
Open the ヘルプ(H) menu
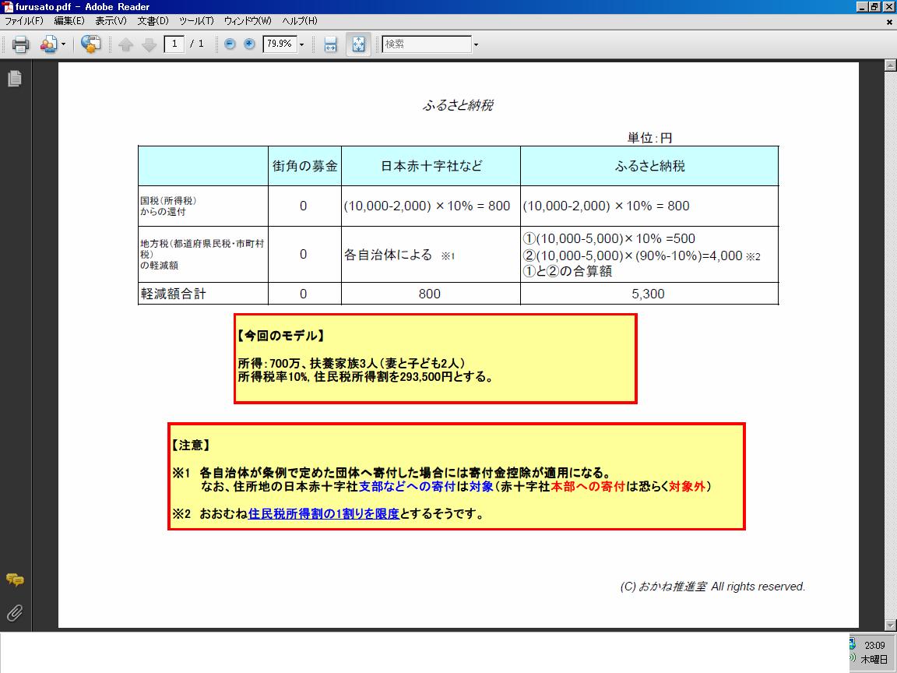tap(300, 20)
